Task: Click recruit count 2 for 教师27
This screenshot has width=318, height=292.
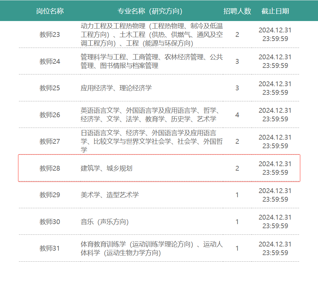Action: tap(237, 141)
